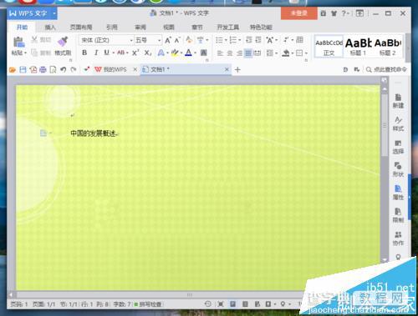
Task: Open the strikethrough AB dropdown arrow
Action: (x=127, y=53)
